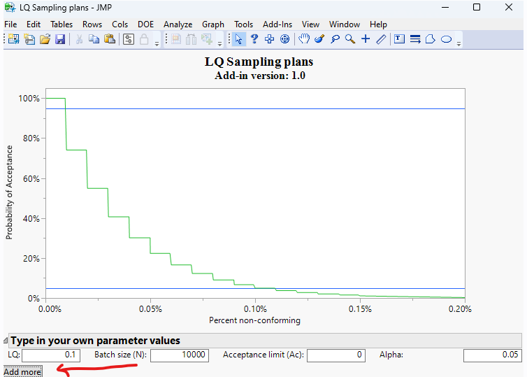Open the Window menu
The width and height of the screenshot is (527, 377).
pos(345,24)
